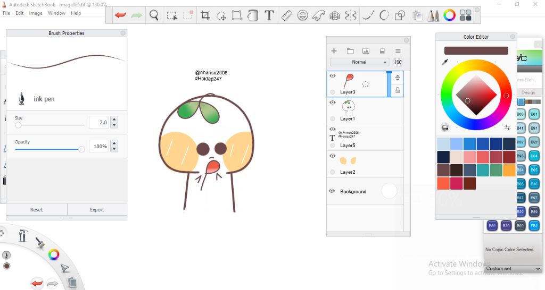
Task: Select the Draw Style circle tool
Action: pos(384,15)
